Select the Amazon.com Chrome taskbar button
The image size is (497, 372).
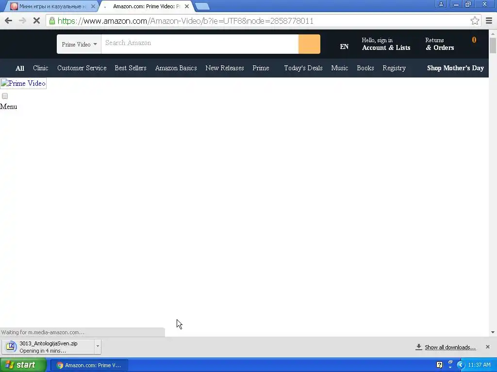(89, 365)
